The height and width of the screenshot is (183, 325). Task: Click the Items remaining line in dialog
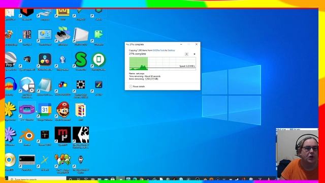[143, 79]
